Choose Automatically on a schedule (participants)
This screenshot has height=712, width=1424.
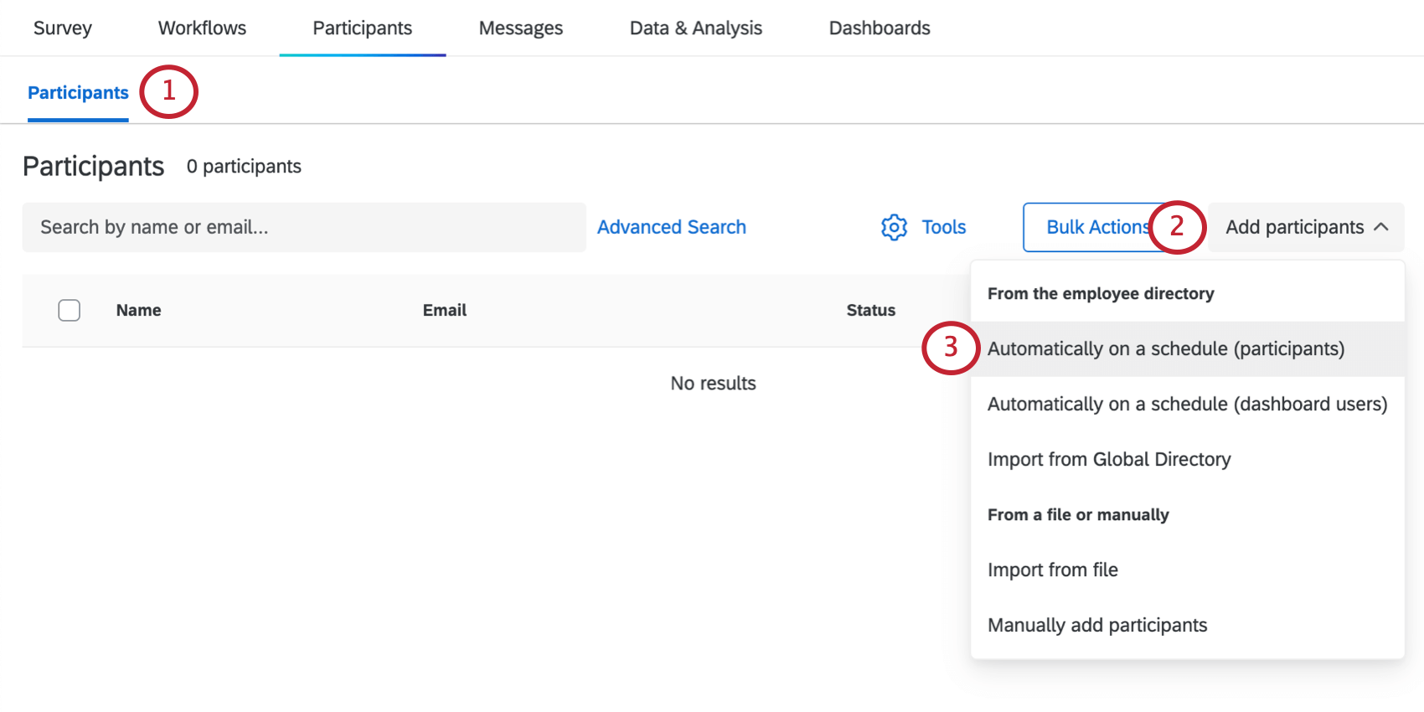(1165, 349)
